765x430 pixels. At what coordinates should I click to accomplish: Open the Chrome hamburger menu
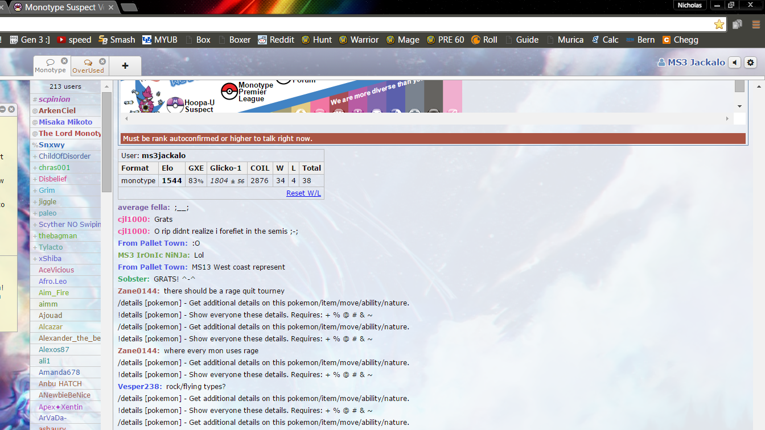click(x=756, y=24)
